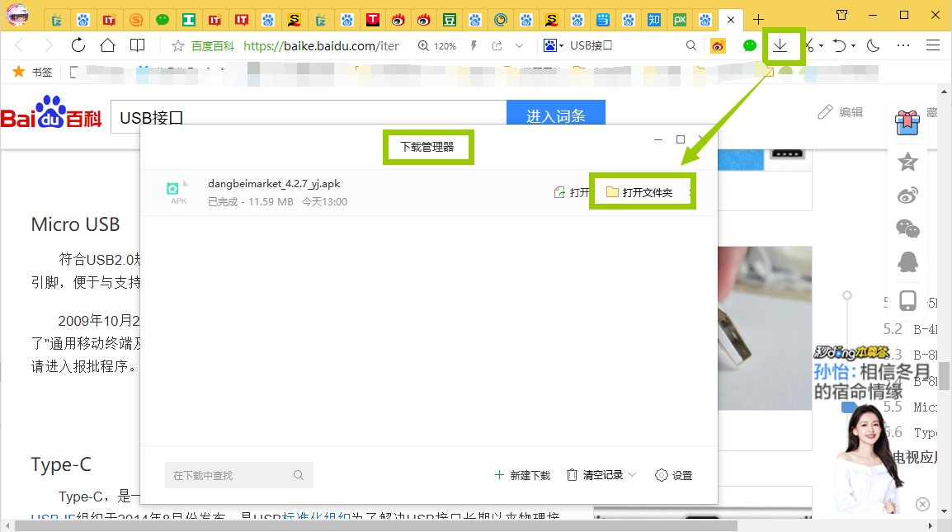952x532 pixels.
Task: Focus the 在下载中查找 search field
Action: 238,475
